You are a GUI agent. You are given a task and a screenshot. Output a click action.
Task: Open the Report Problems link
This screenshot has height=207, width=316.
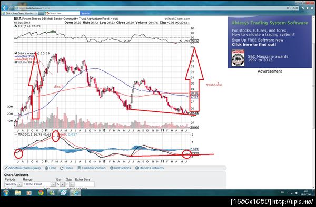pos(151,168)
